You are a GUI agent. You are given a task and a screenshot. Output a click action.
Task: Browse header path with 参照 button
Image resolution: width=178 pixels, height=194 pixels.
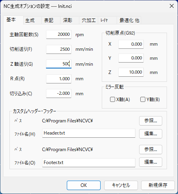150,121
